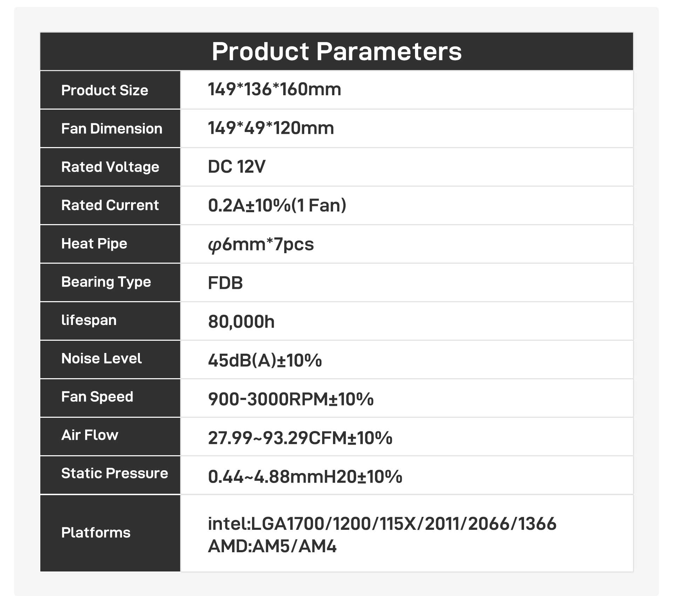Click the intel LGA1700 platform text line

pyautogui.click(x=382, y=524)
